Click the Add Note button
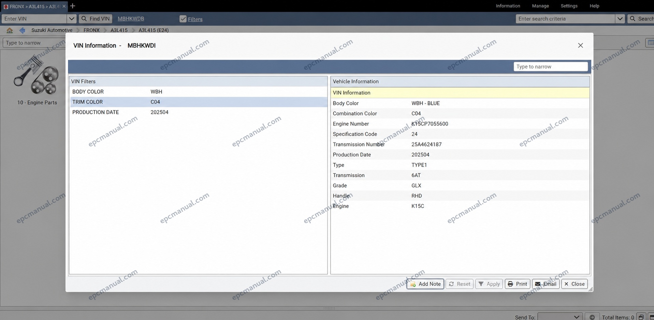The image size is (654, 320). [425, 284]
